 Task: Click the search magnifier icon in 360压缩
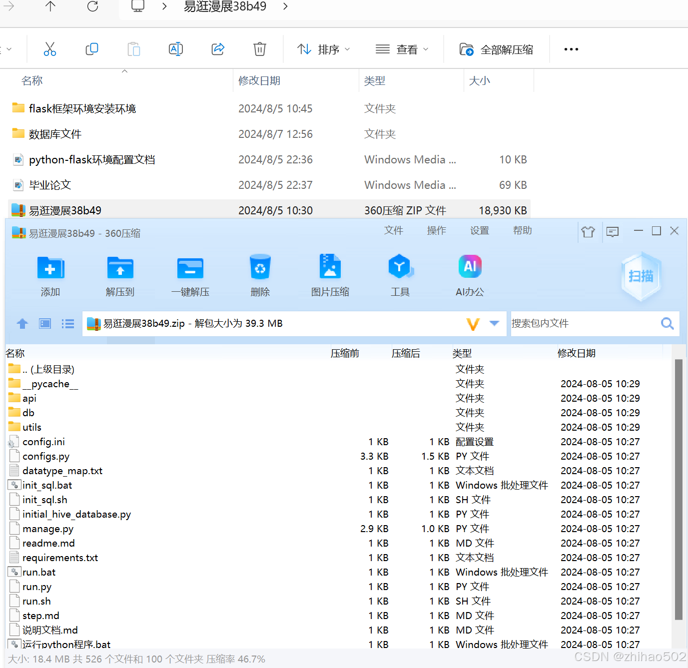pyautogui.click(x=667, y=323)
